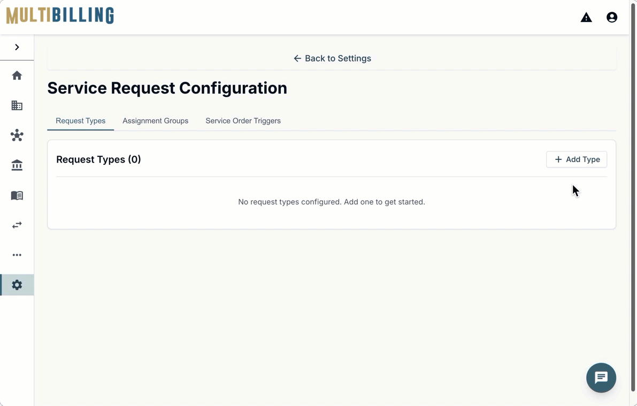637x406 pixels.
Task: Switch to the Assignment Groups tab
Action: [155, 121]
